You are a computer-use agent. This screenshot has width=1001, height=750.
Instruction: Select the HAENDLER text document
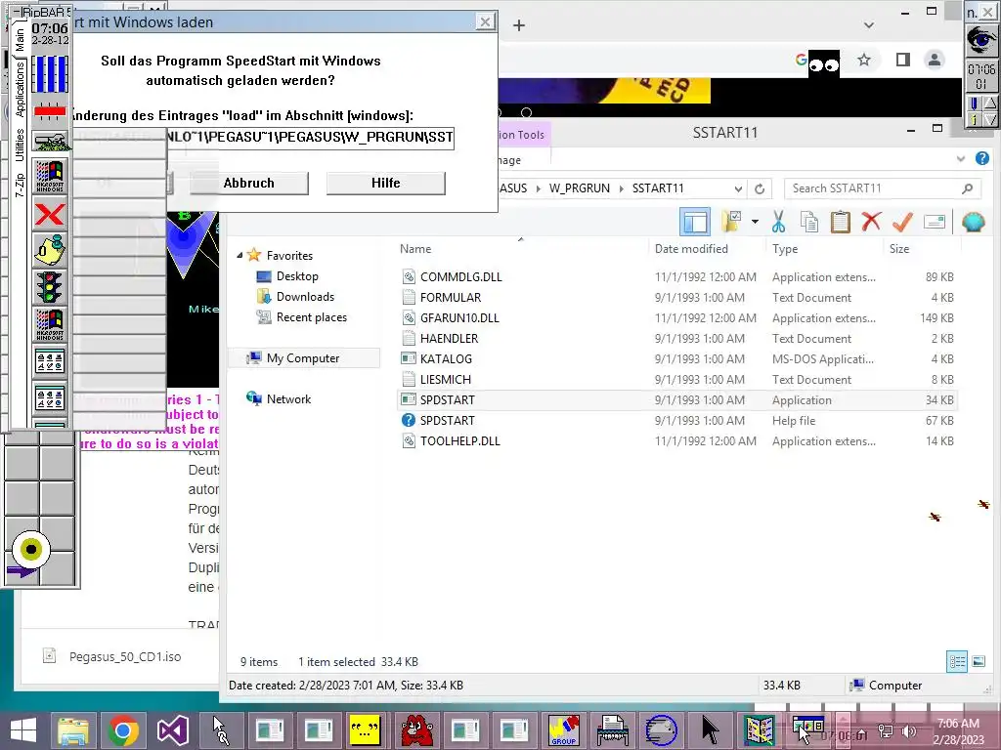[449, 339]
